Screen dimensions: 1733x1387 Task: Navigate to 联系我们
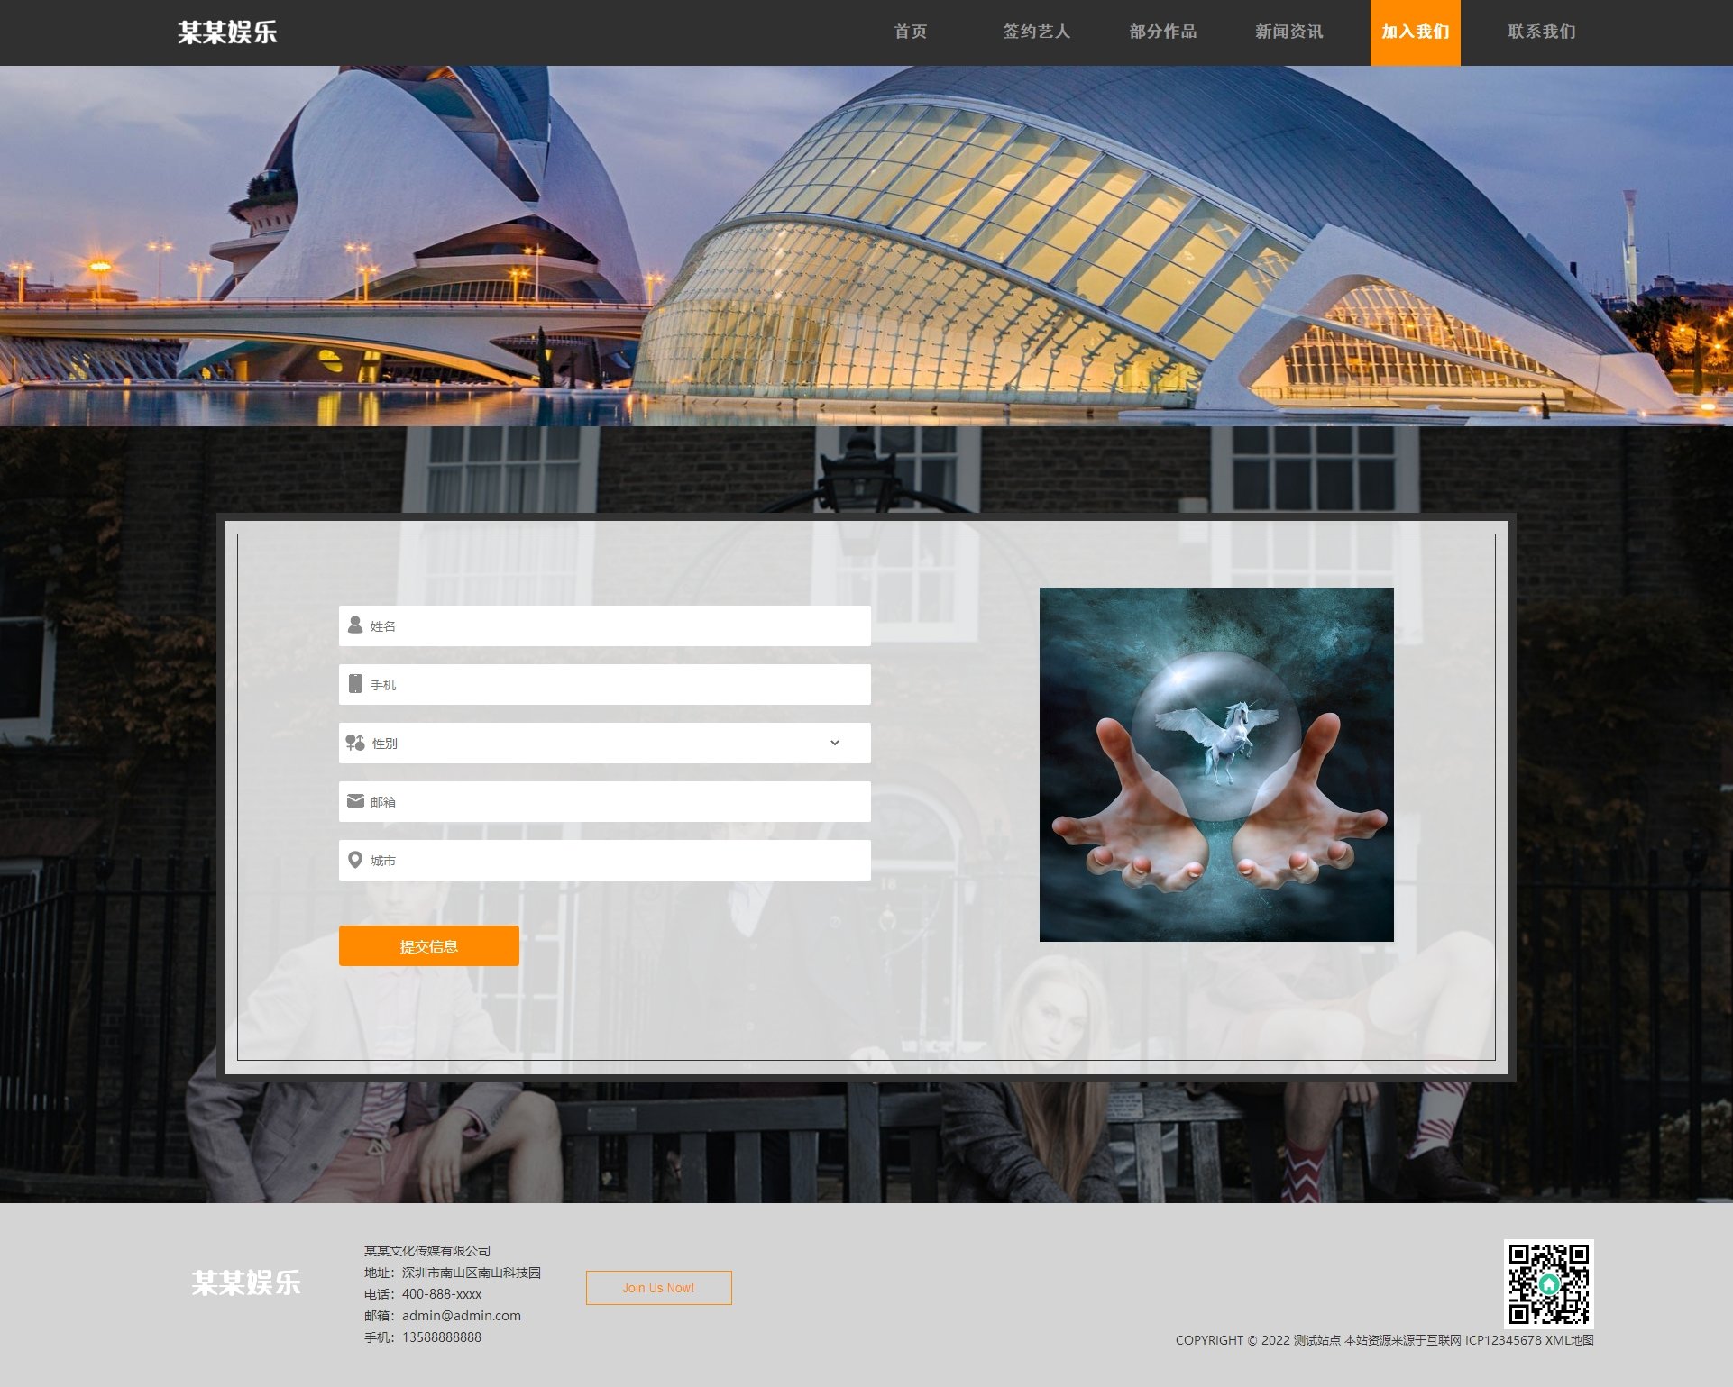[1541, 32]
